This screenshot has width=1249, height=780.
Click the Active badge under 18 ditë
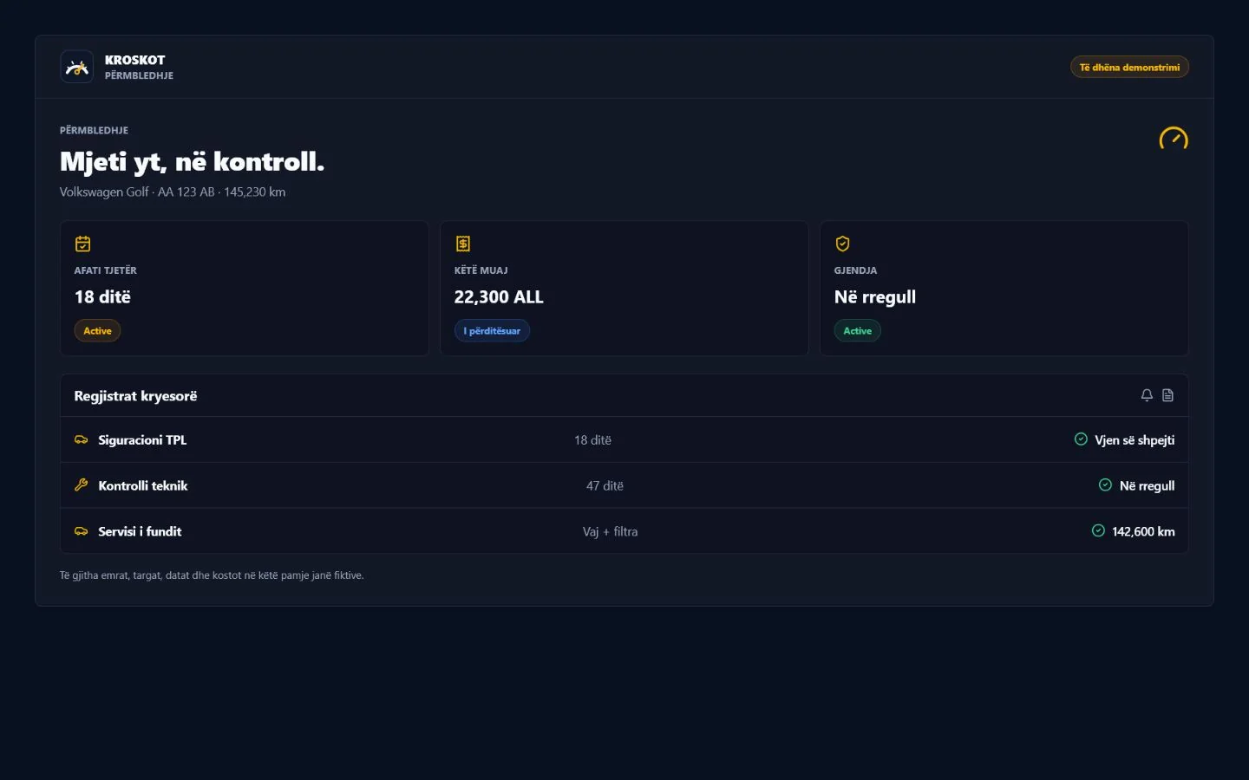tap(97, 331)
